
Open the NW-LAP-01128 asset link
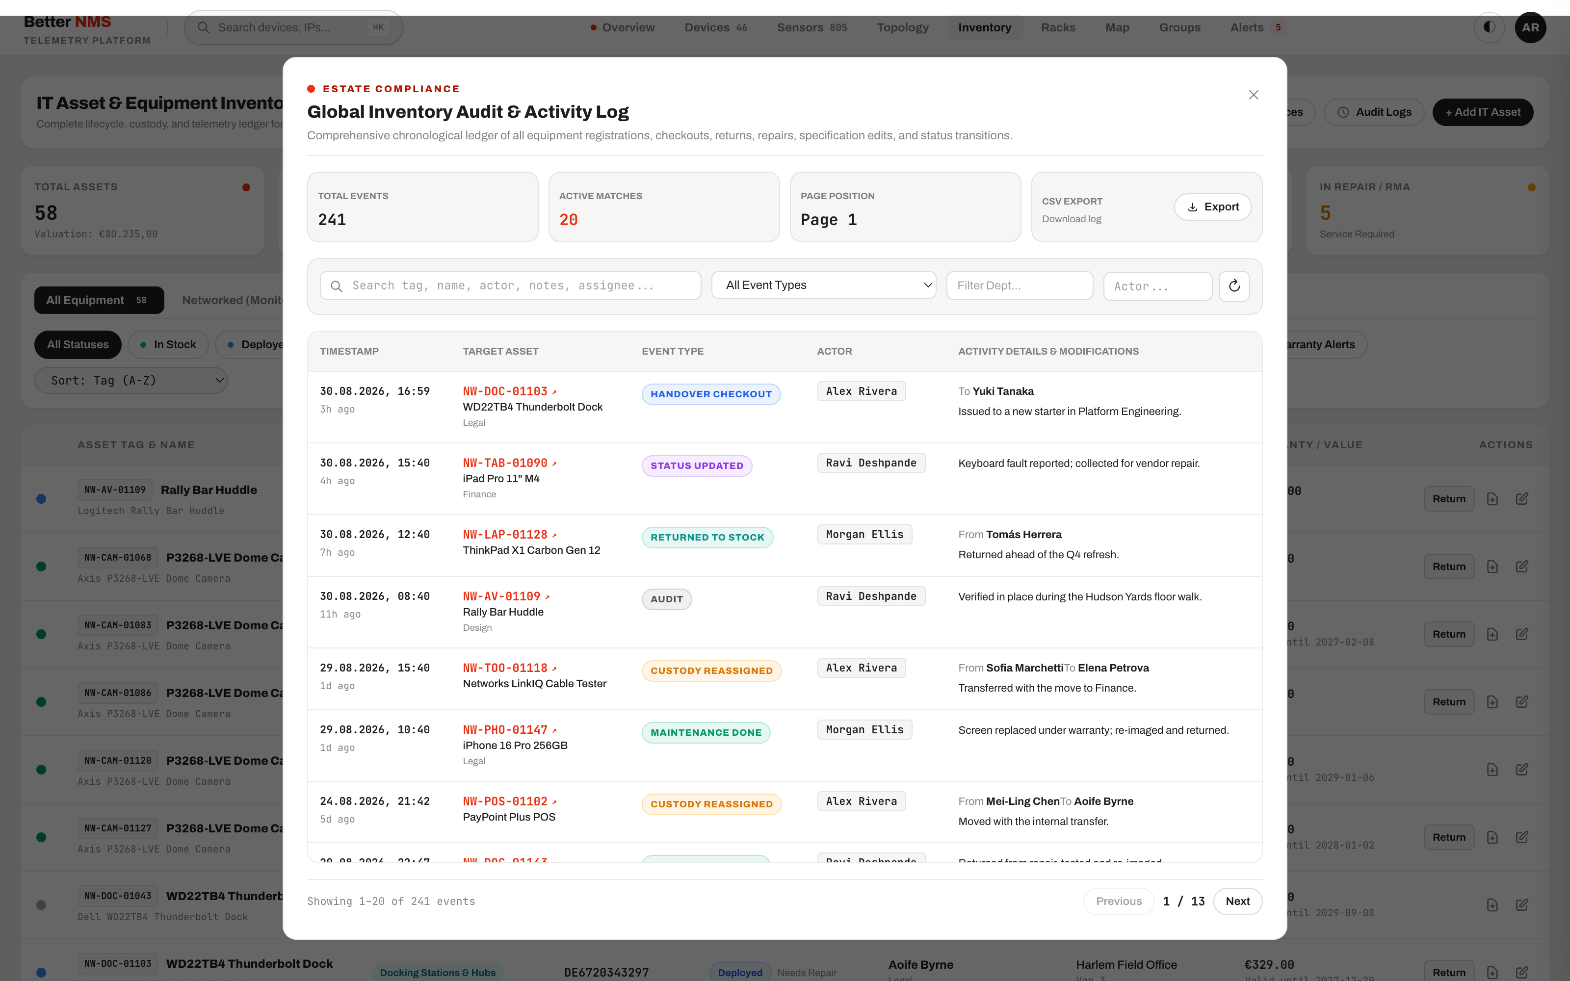click(x=505, y=535)
